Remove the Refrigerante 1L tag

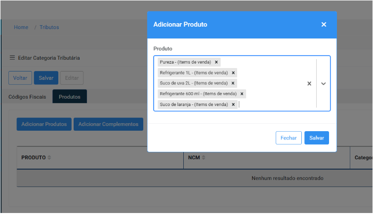coord(233,73)
